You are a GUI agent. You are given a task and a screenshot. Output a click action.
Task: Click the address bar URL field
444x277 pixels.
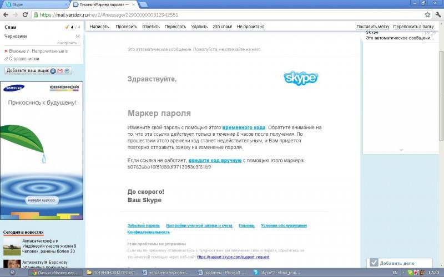(226, 15)
